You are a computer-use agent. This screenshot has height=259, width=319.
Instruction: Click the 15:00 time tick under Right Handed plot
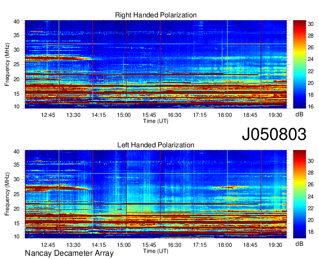[x=124, y=115]
